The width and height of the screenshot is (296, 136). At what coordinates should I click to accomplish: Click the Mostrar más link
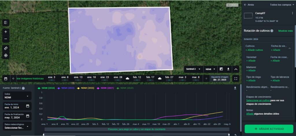pos(285,31)
